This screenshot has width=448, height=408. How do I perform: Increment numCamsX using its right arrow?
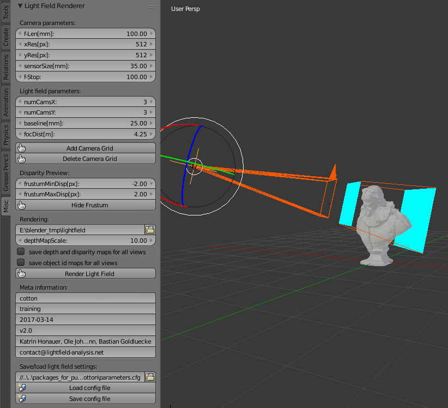[152, 101]
